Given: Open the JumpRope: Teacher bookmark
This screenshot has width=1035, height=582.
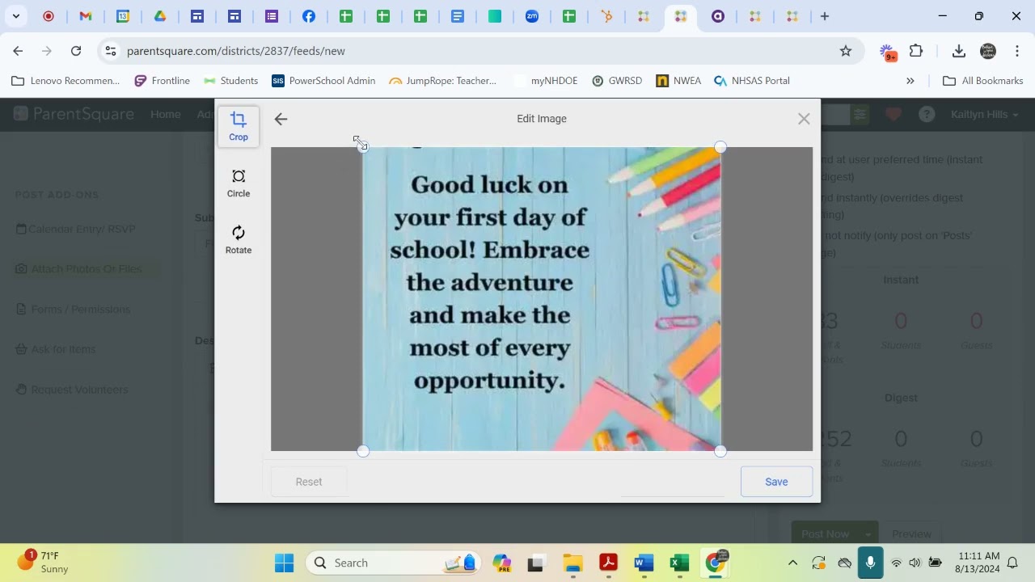Looking at the screenshot, I should point(443,81).
